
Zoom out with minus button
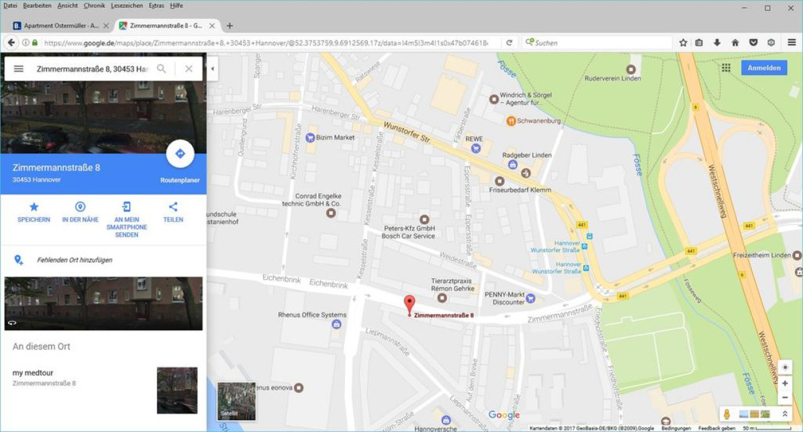785,397
